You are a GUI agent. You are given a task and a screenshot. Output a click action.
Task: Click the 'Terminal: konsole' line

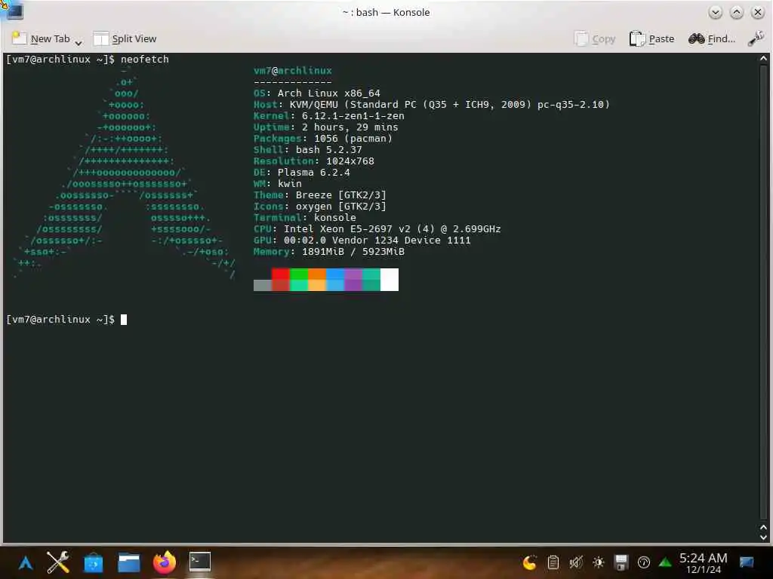[x=305, y=218]
